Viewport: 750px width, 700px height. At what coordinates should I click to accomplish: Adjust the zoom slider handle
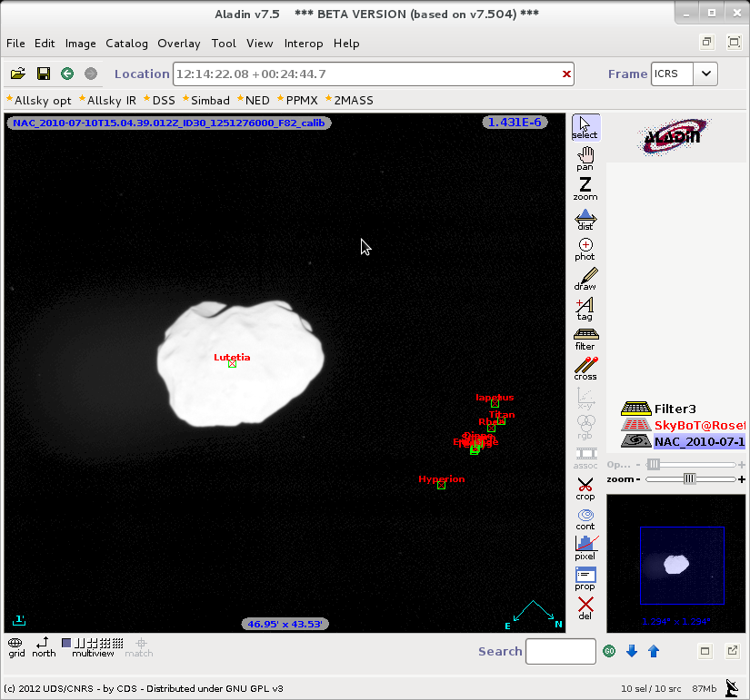(x=689, y=478)
